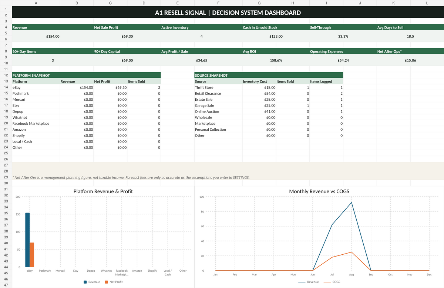Click the COGS legend entry in line chart

332,282
